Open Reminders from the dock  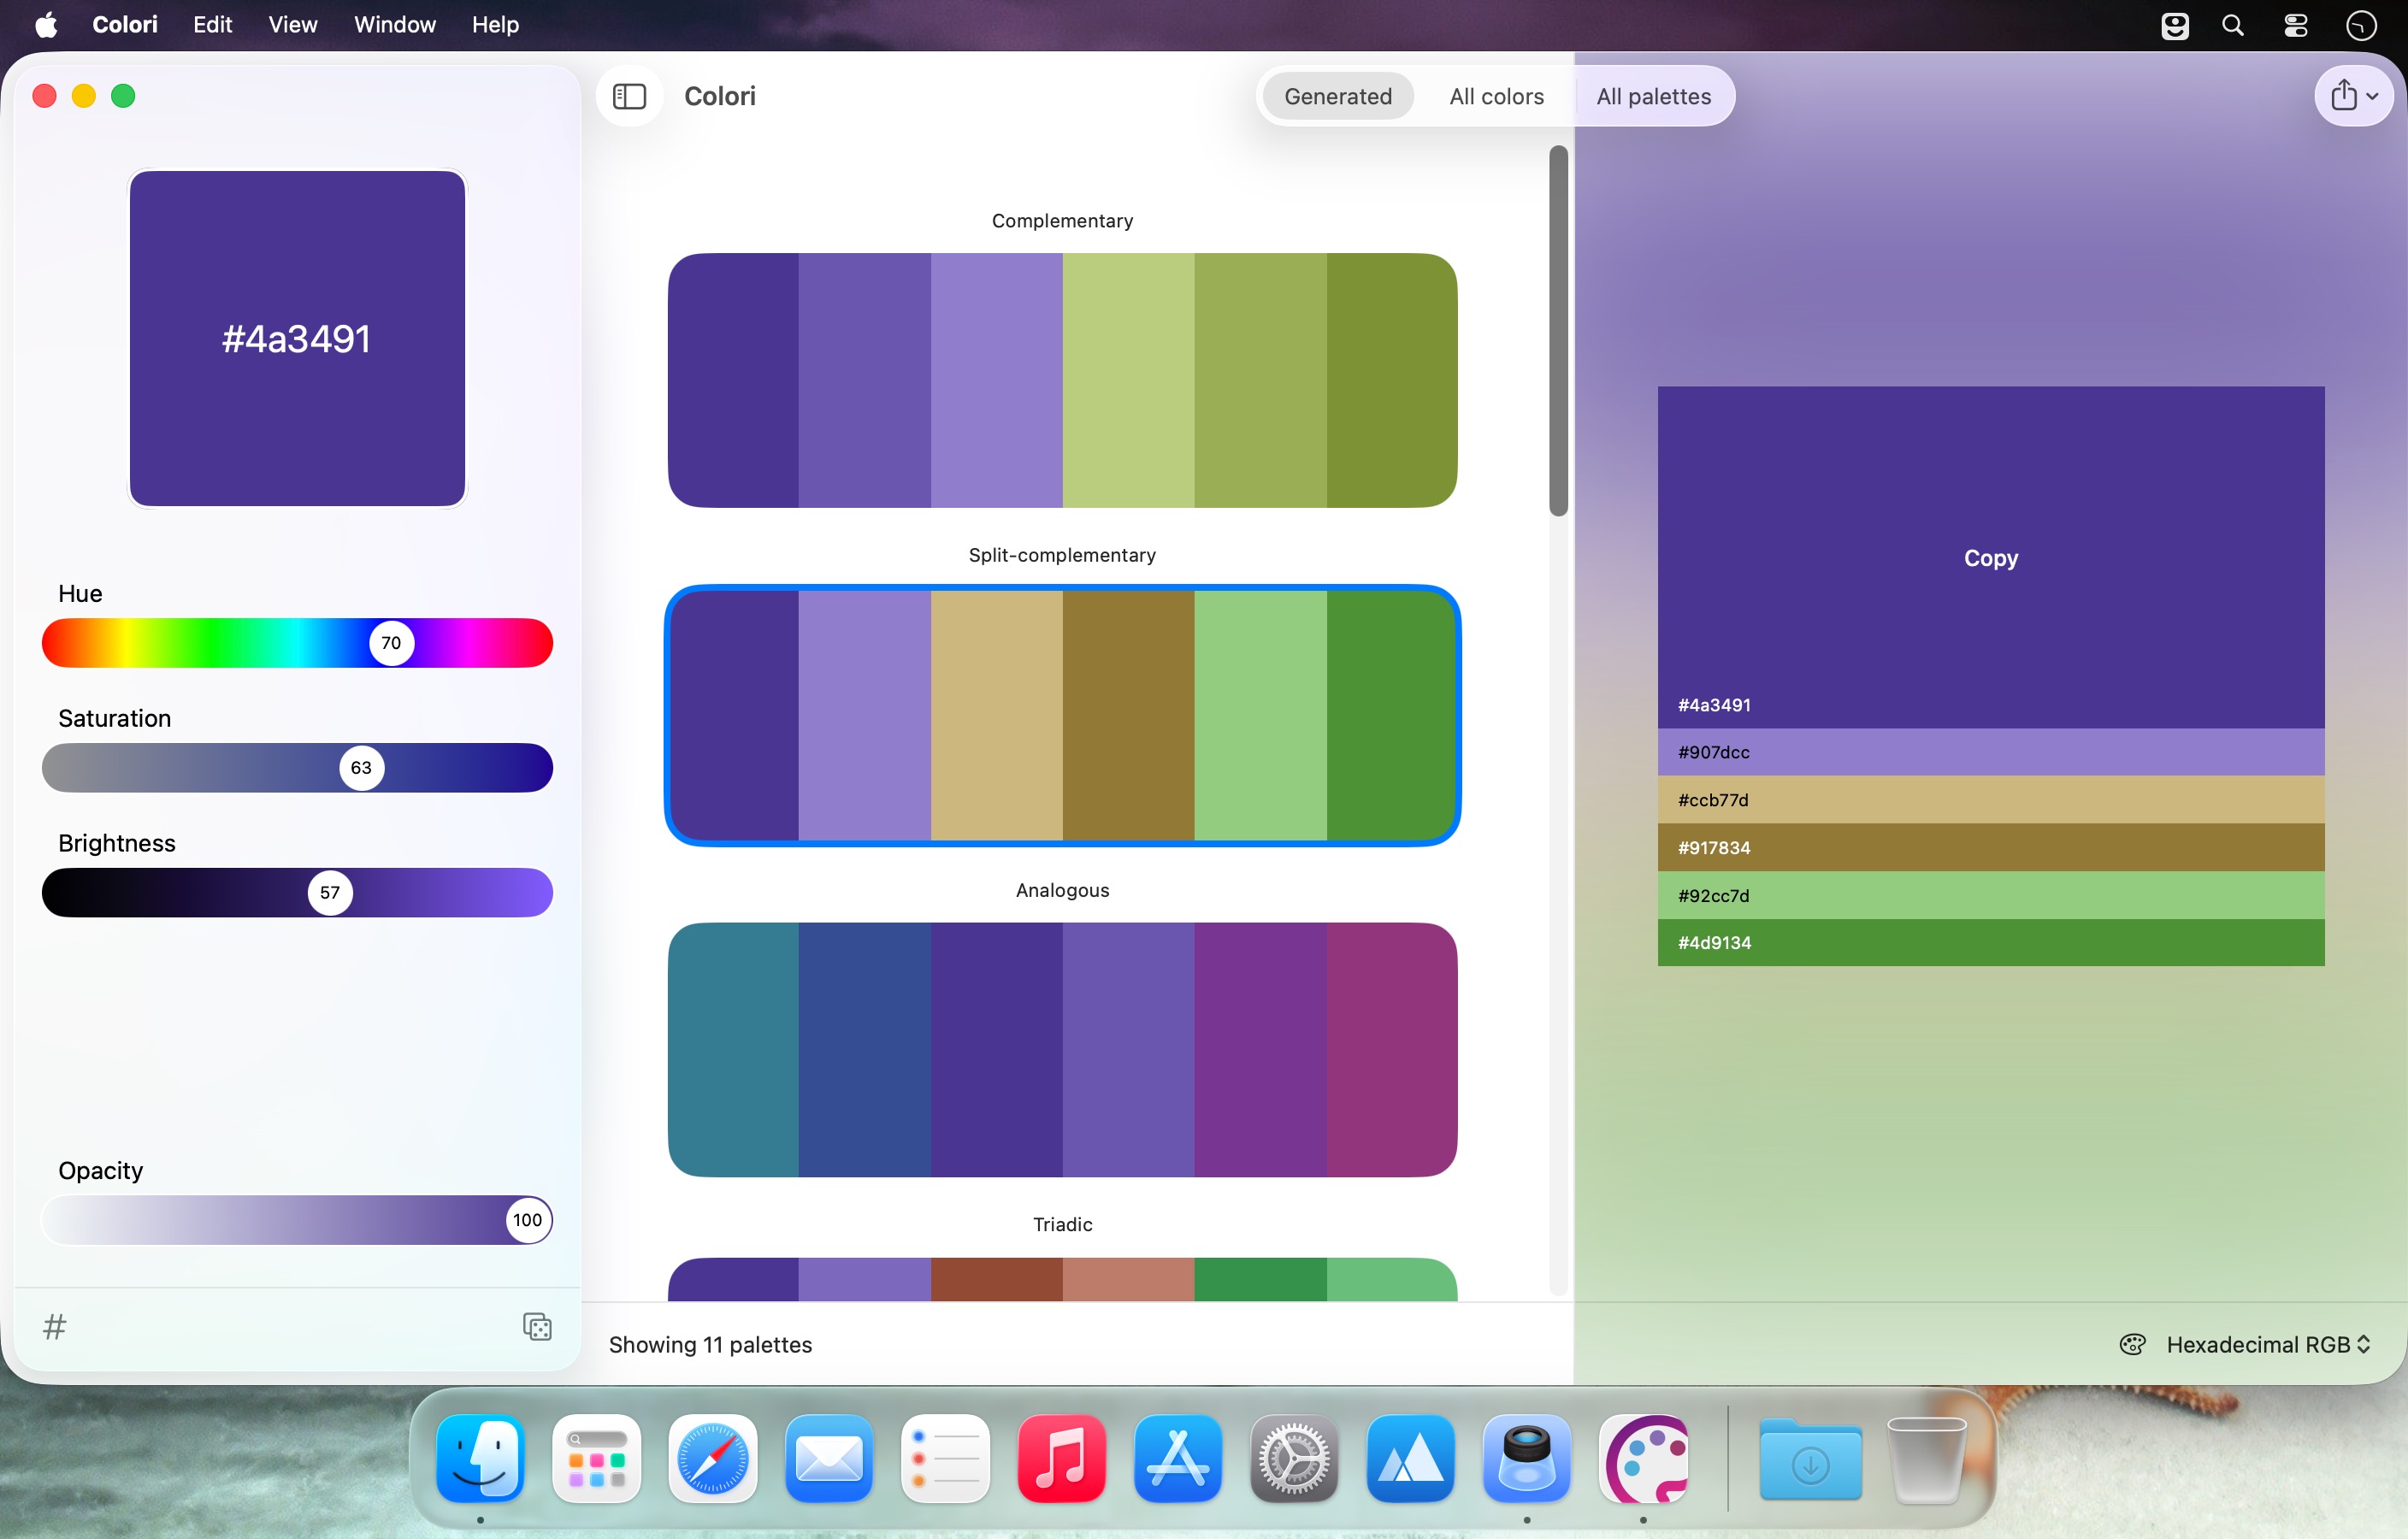click(x=945, y=1458)
